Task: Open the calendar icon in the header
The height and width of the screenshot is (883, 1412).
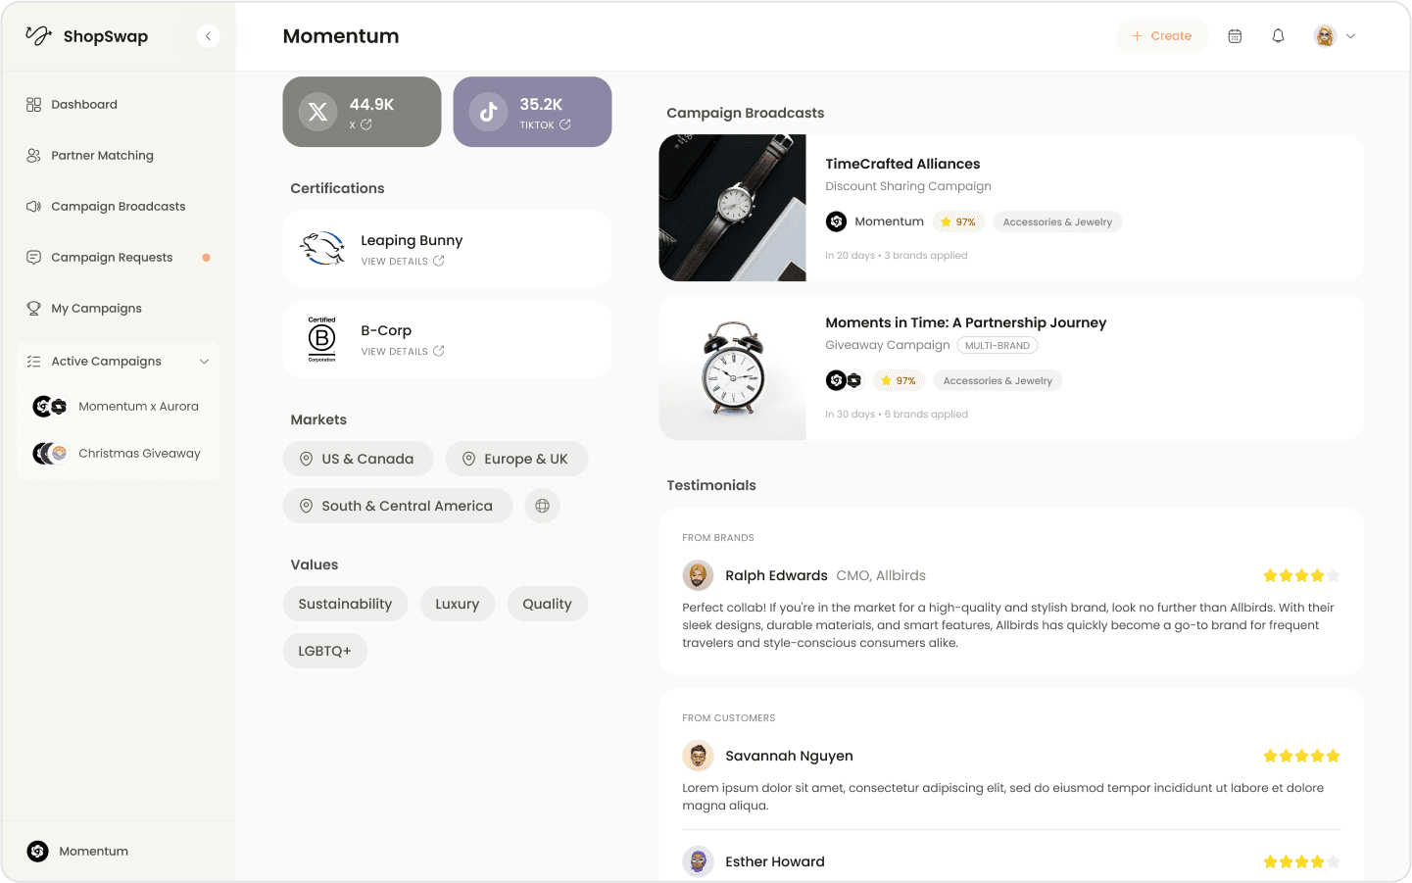Action: pyautogui.click(x=1235, y=35)
